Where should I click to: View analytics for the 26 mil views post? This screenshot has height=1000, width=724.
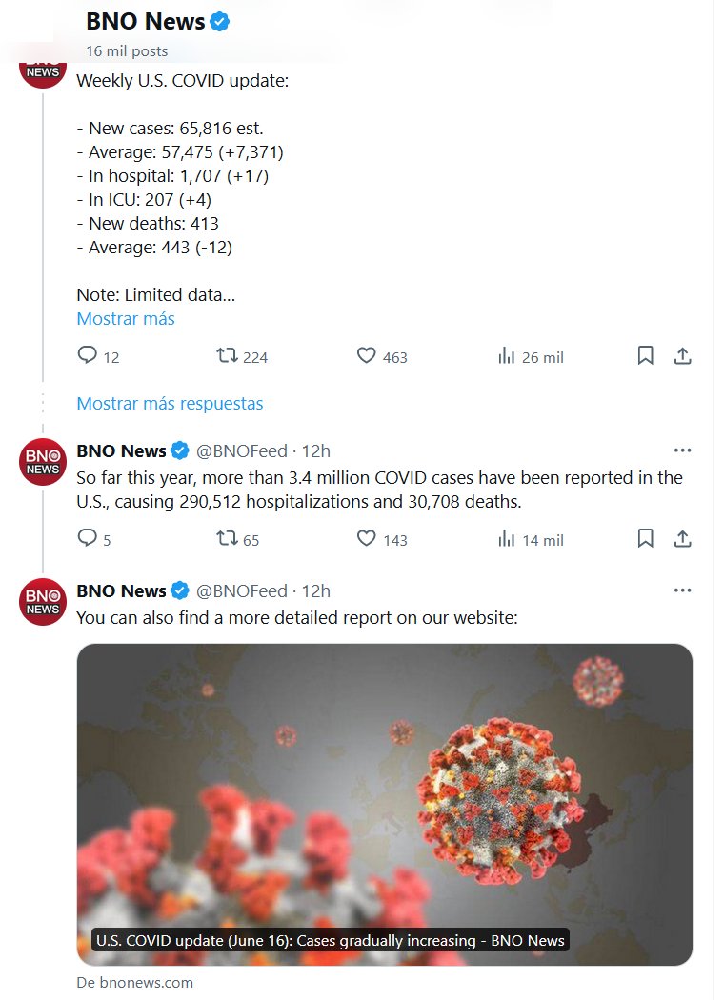click(x=507, y=356)
